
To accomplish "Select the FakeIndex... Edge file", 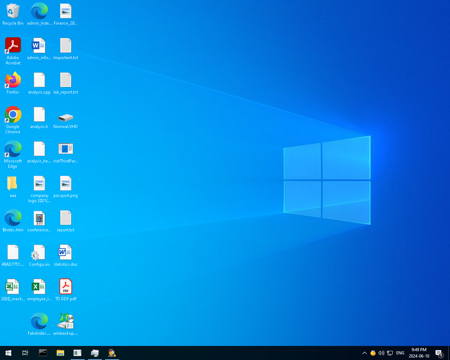I will (39, 324).
